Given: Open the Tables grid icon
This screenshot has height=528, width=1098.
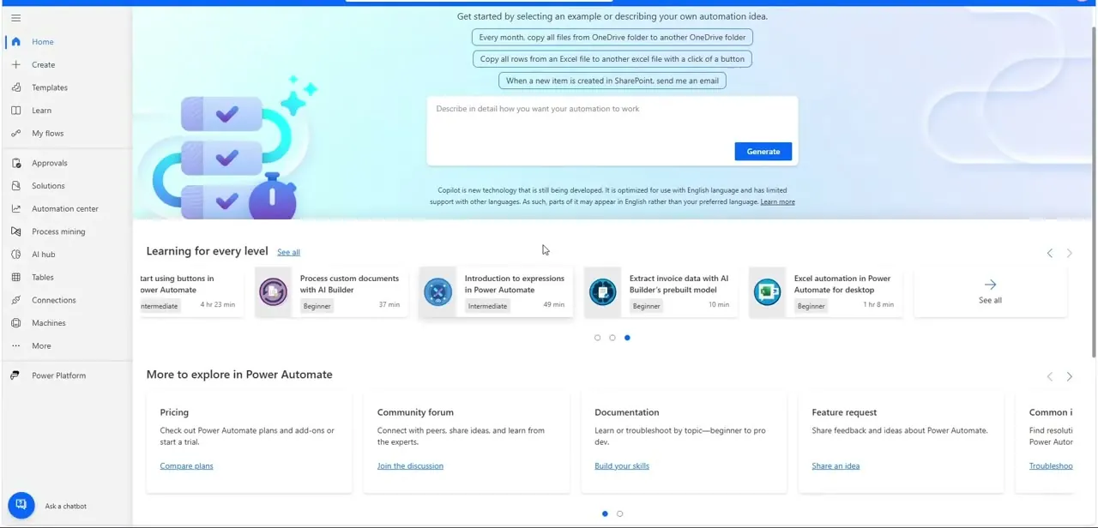Looking at the screenshot, I should click(15, 277).
